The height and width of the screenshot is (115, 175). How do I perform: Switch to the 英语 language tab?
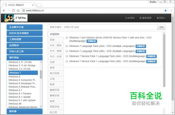pos(56,40)
